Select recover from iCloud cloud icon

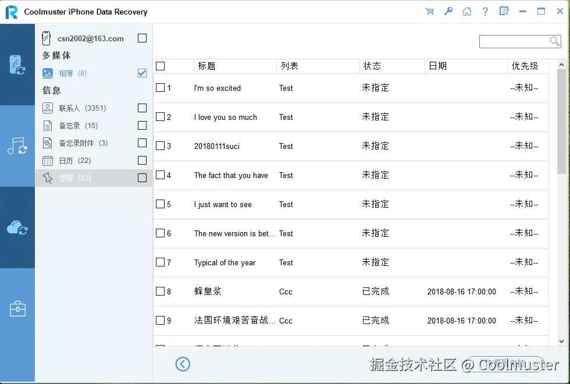(17, 227)
